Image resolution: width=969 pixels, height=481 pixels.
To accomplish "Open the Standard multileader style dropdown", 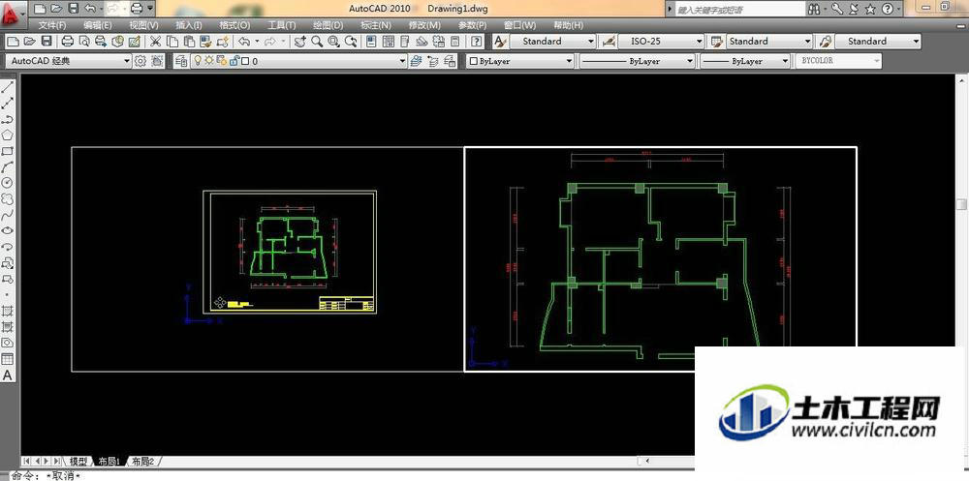I will pos(878,42).
